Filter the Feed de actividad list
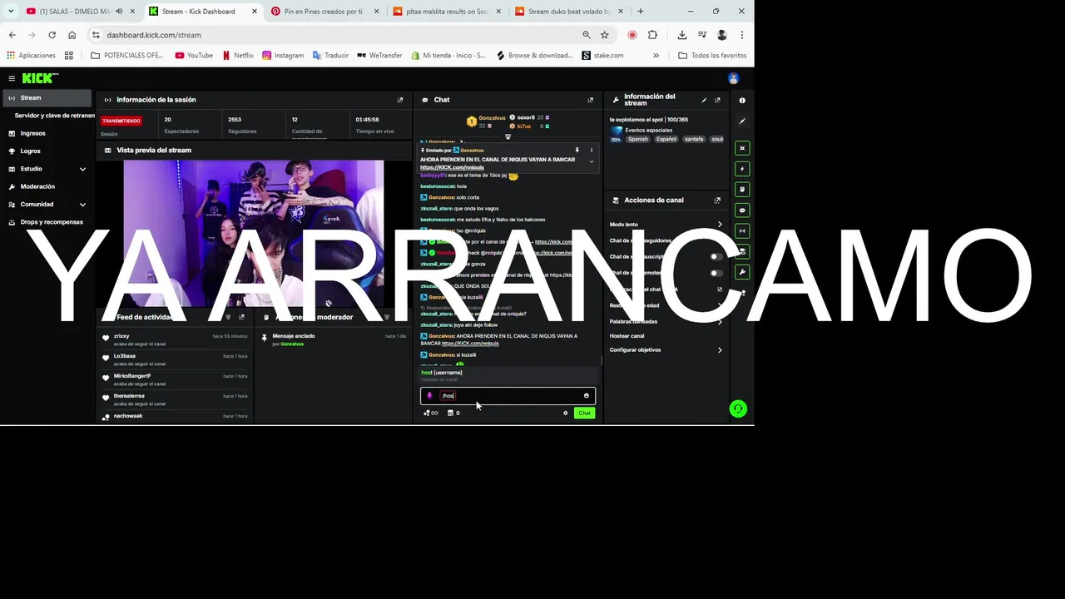The width and height of the screenshot is (1065, 599). click(228, 317)
